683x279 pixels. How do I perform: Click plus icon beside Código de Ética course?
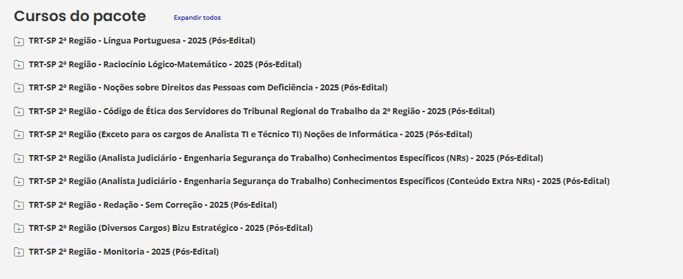pos(18,111)
